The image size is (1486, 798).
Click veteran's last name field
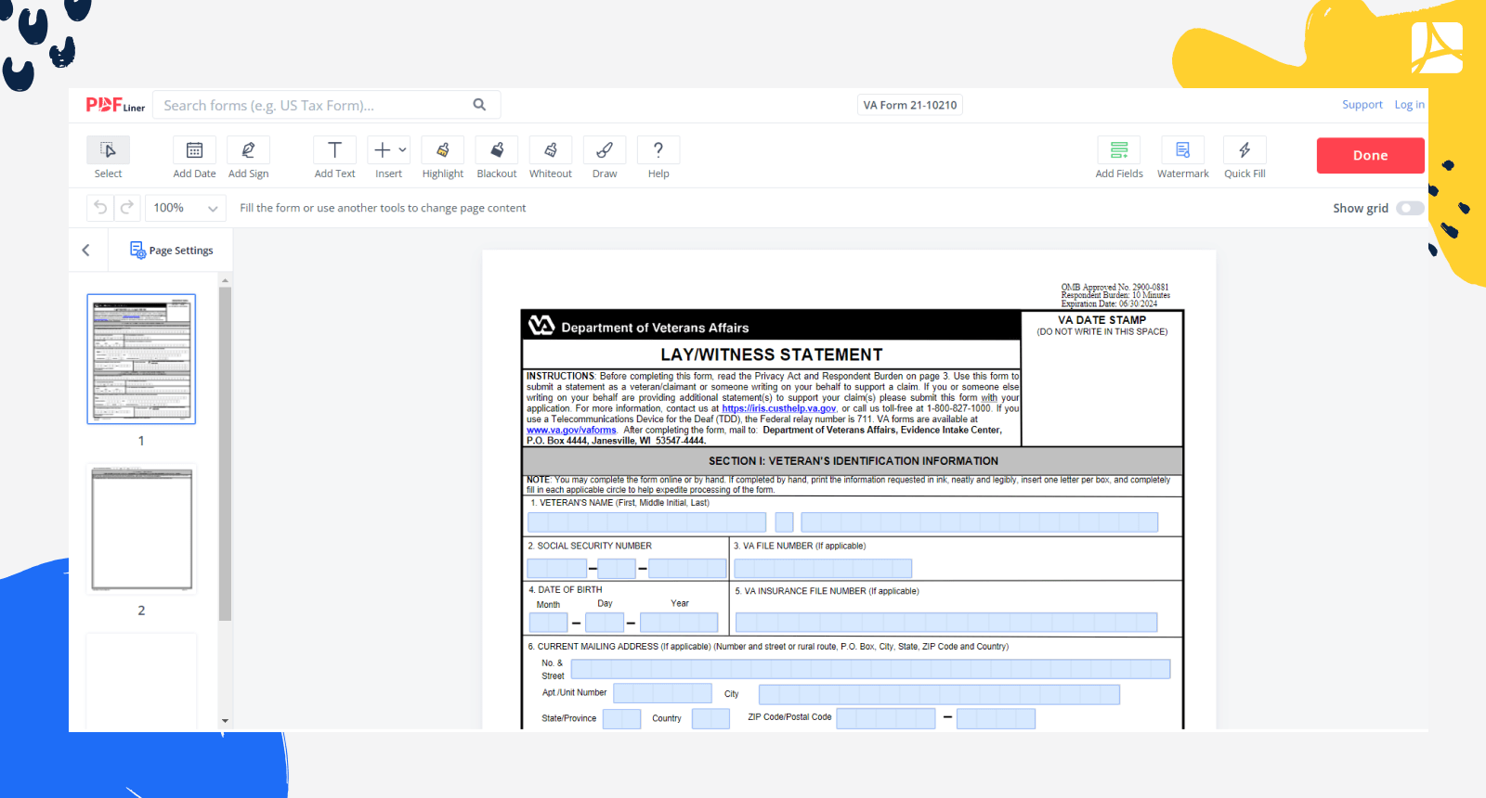click(x=980, y=522)
